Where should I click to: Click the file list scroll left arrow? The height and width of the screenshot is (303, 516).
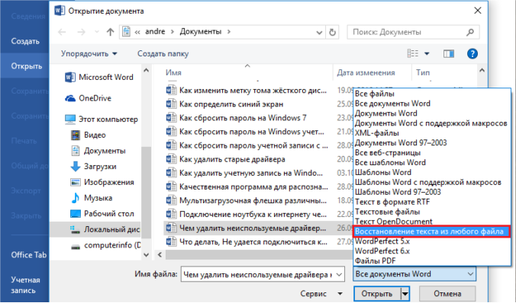(160, 255)
